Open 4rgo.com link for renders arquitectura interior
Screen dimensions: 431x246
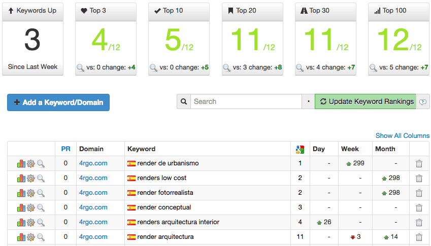tap(93, 222)
